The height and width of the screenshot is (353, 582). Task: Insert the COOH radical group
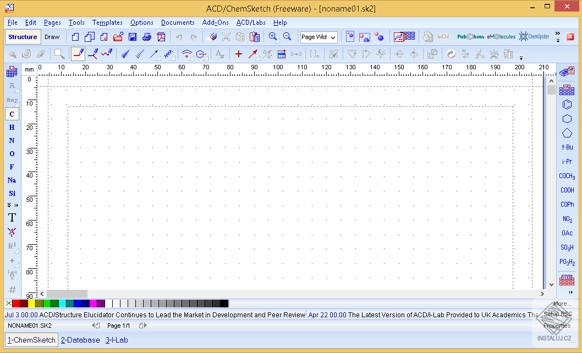(567, 190)
